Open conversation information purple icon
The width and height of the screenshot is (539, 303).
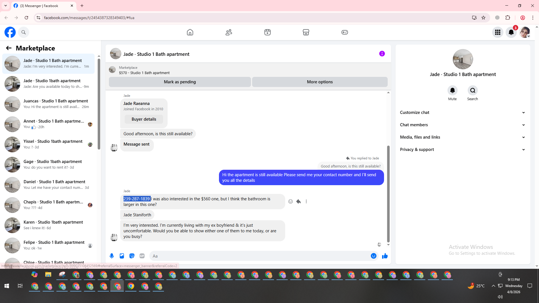(382, 54)
